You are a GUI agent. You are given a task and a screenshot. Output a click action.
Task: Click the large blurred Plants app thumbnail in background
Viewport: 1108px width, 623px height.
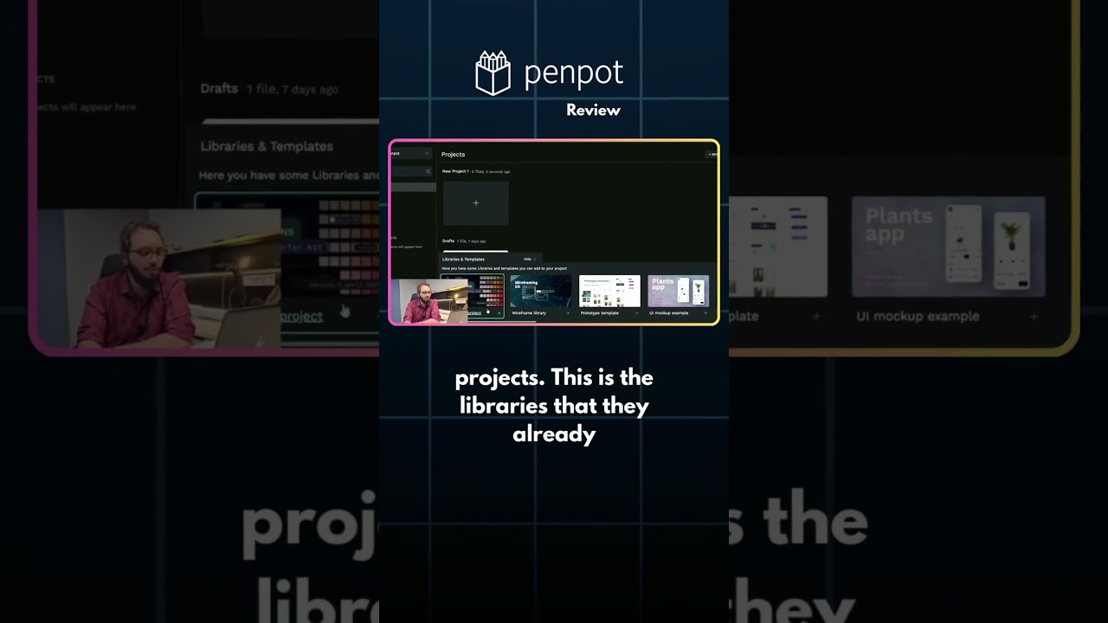point(948,247)
